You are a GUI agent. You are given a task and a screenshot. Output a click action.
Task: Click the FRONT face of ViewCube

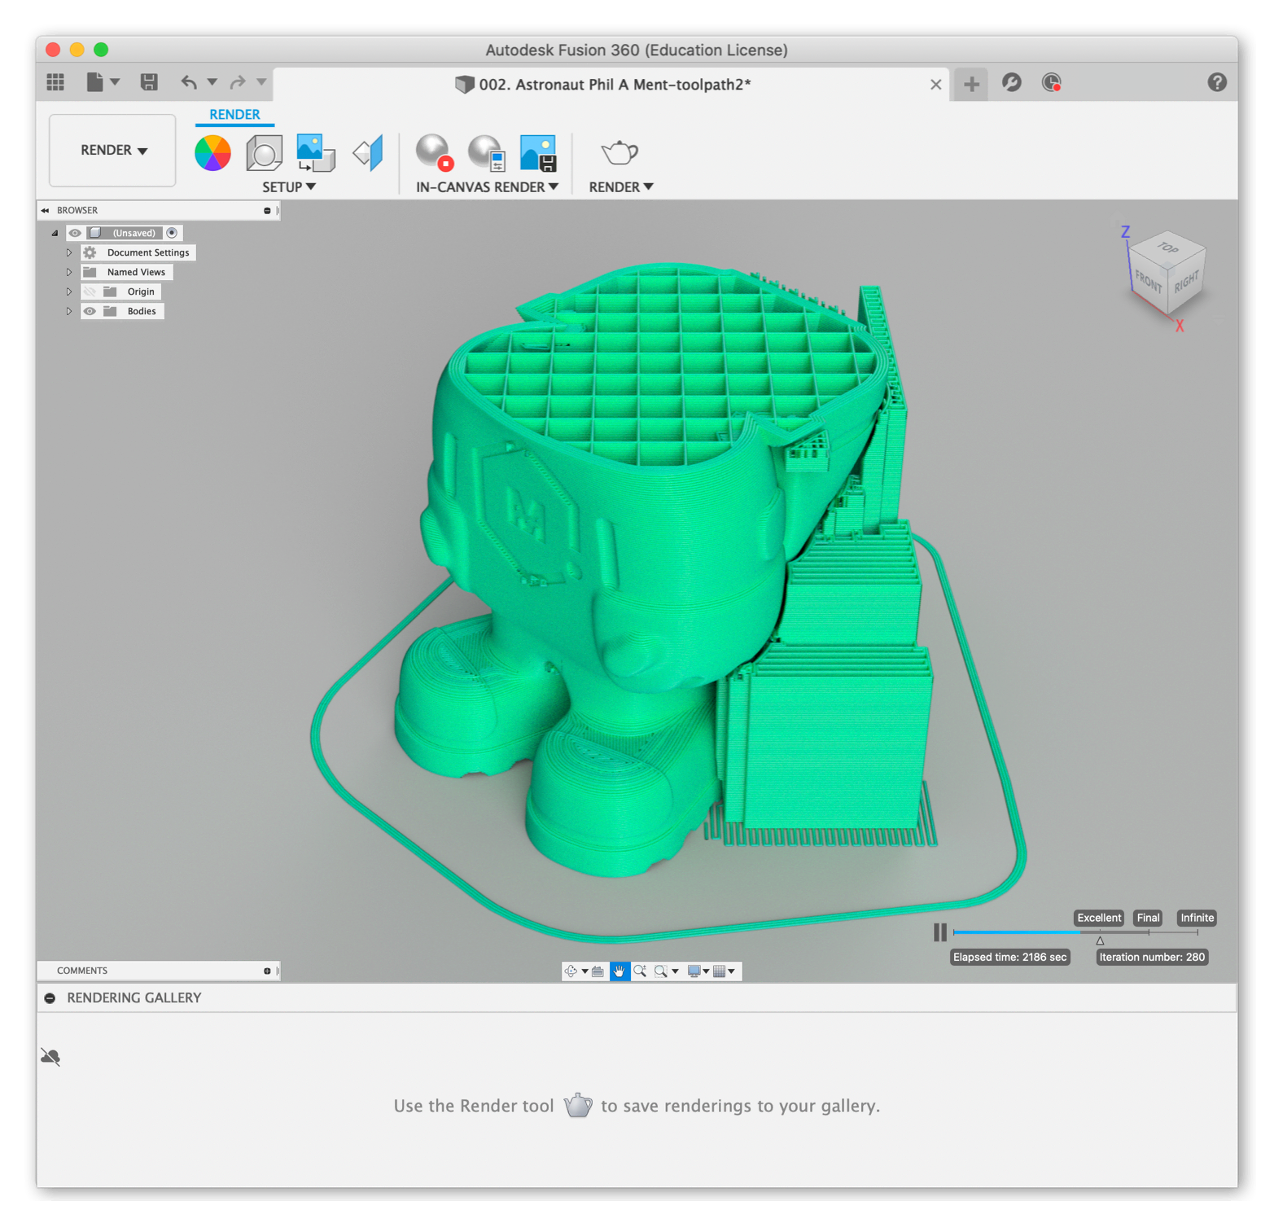point(1148,282)
